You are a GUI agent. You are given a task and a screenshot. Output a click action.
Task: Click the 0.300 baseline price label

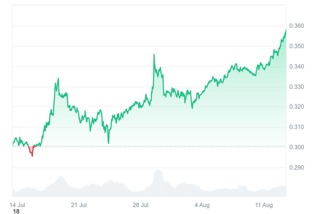pyautogui.click(x=297, y=147)
